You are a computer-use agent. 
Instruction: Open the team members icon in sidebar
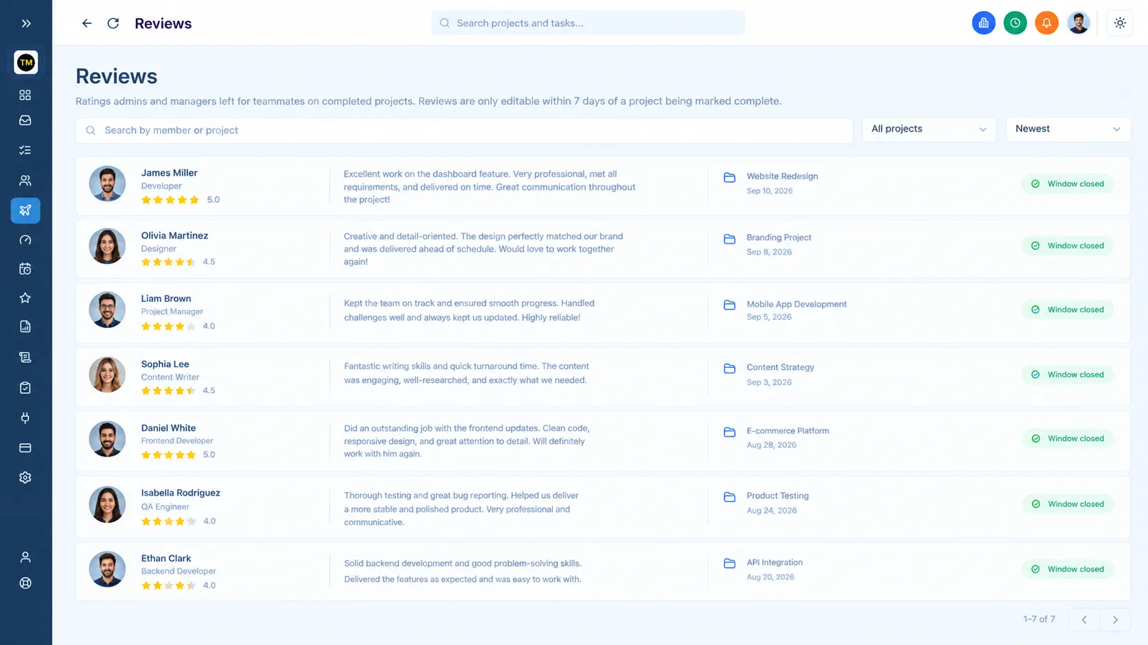click(25, 180)
